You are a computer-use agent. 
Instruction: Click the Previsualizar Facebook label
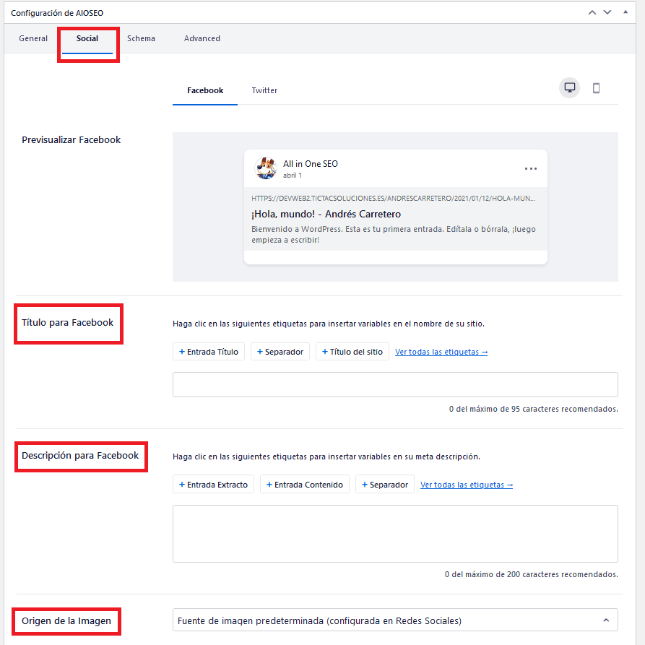72,140
